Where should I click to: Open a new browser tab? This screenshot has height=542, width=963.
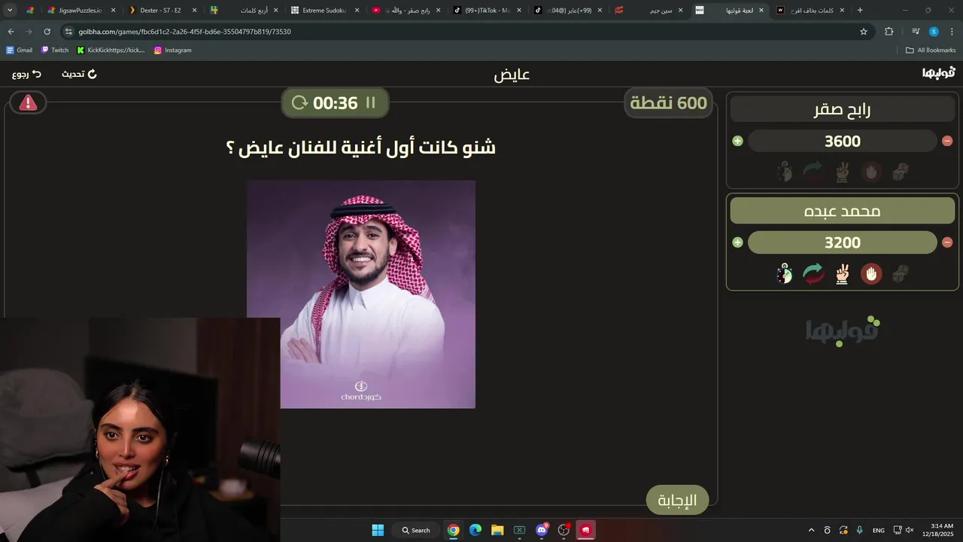tap(860, 11)
